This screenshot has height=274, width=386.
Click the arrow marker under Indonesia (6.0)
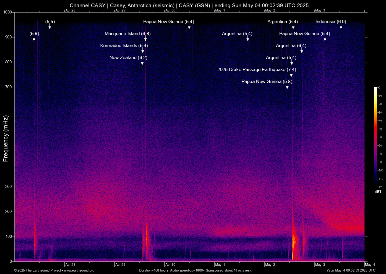341,27
